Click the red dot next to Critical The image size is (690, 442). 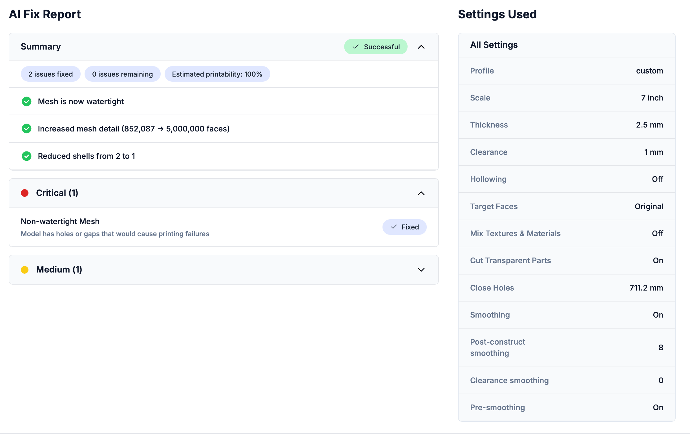tap(25, 193)
